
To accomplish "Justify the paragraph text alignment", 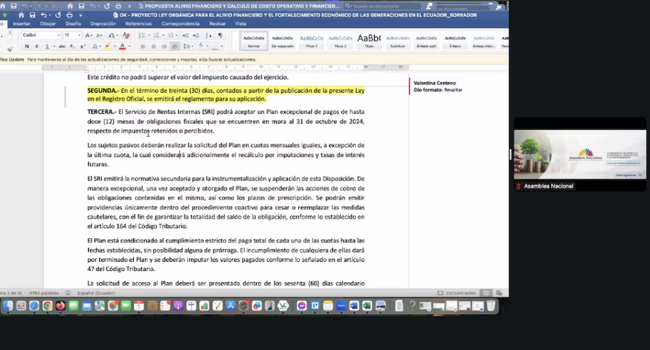I will click(x=174, y=46).
